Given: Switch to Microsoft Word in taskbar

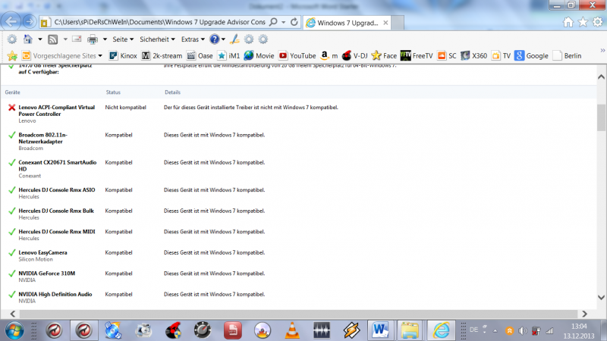Looking at the screenshot, I should click(x=380, y=330).
